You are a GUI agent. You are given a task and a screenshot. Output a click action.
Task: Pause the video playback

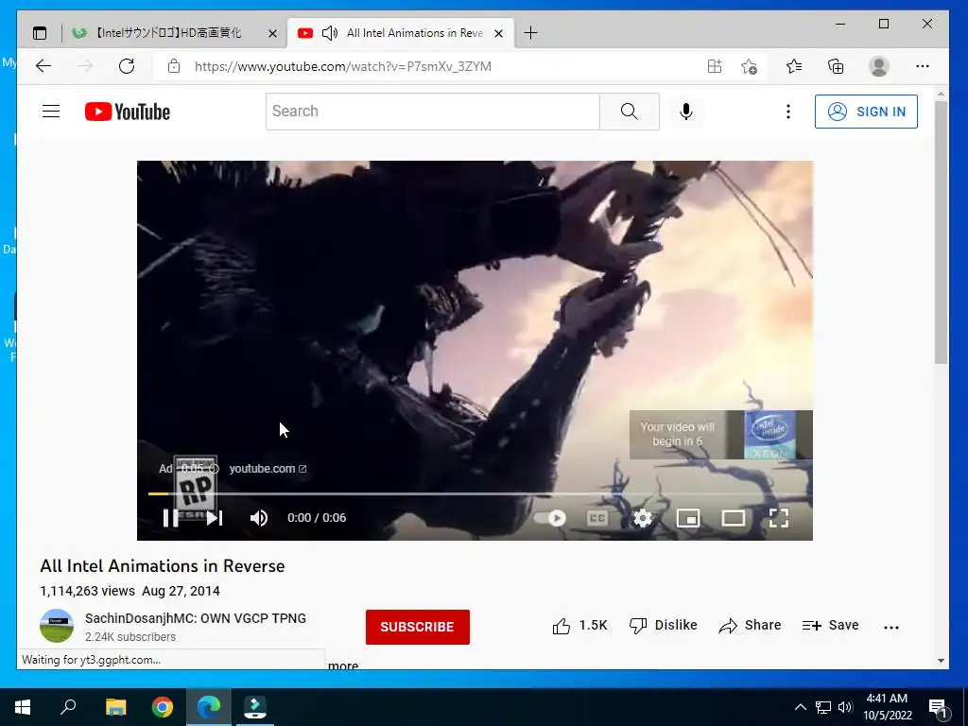(170, 518)
